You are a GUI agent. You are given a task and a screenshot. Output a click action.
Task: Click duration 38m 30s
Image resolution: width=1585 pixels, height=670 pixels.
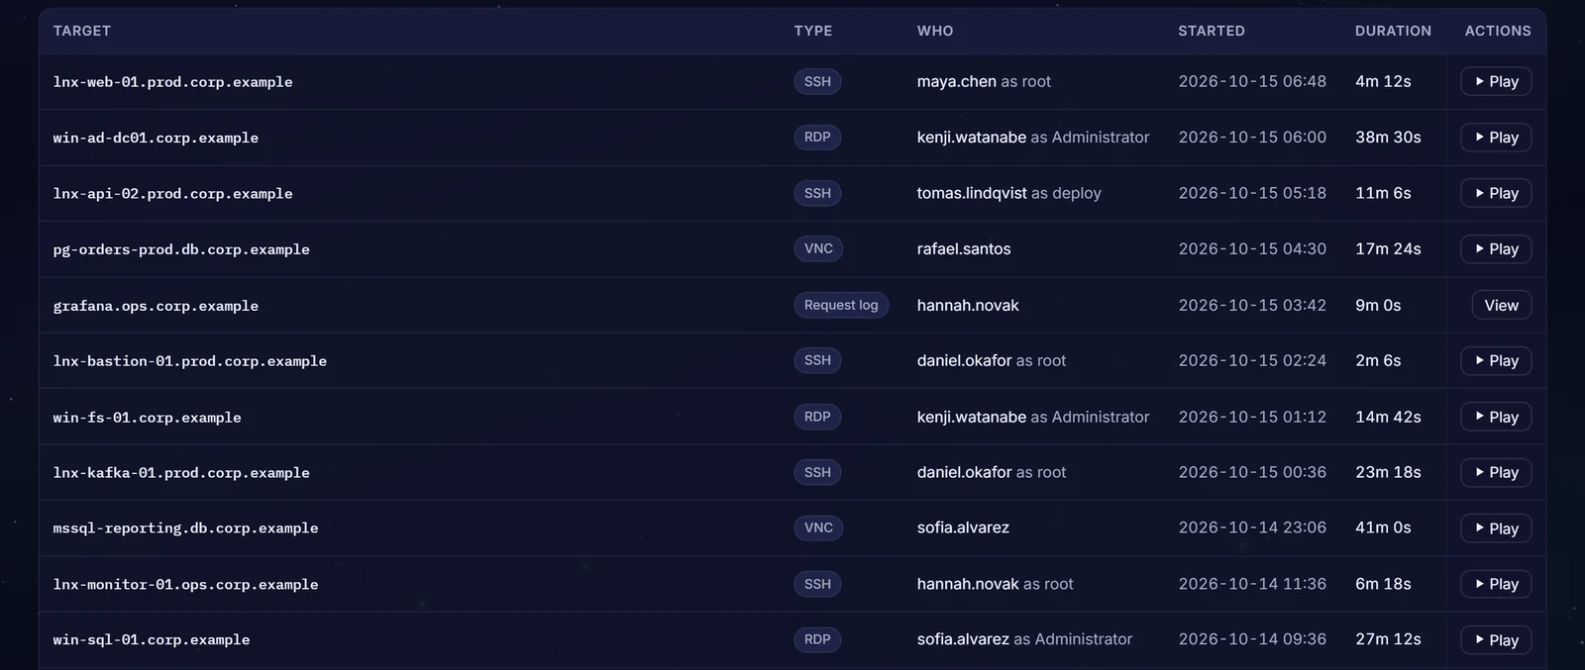pos(1388,137)
